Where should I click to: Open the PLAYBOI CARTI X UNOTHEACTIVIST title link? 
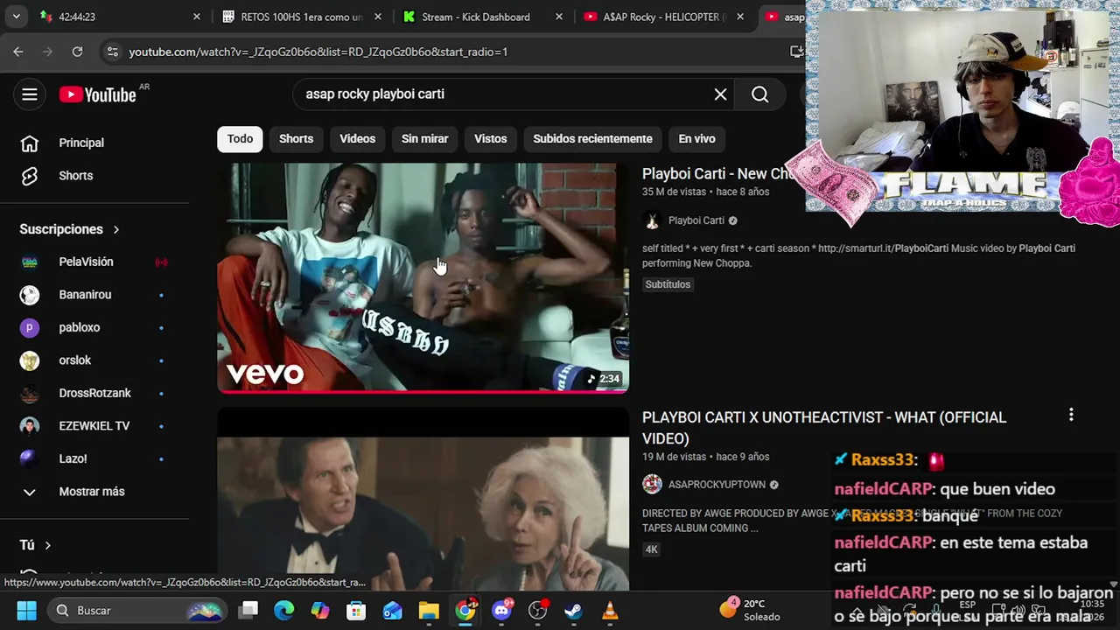coord(824,428)
